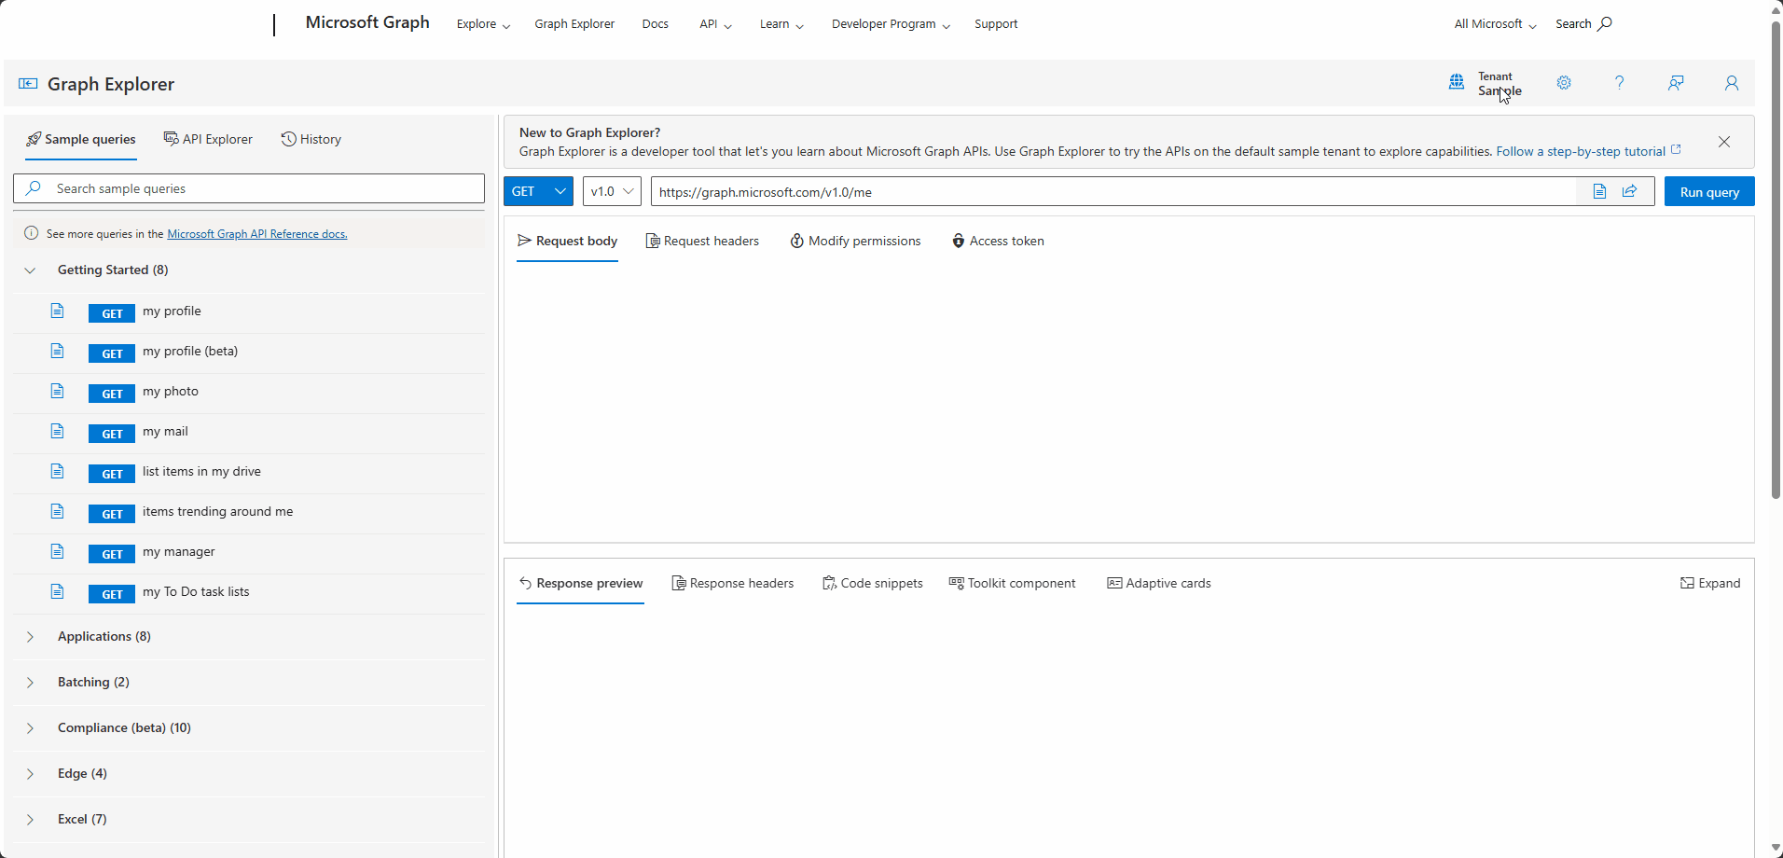Click the sign-in account icon
The width and height of the screenshot is (1783, 858).
click(x=1732, y=82)
